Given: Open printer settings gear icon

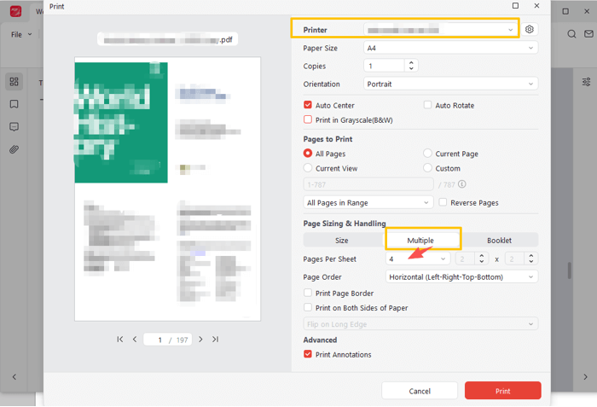Looking at the screenshot, I should (530, 29).
